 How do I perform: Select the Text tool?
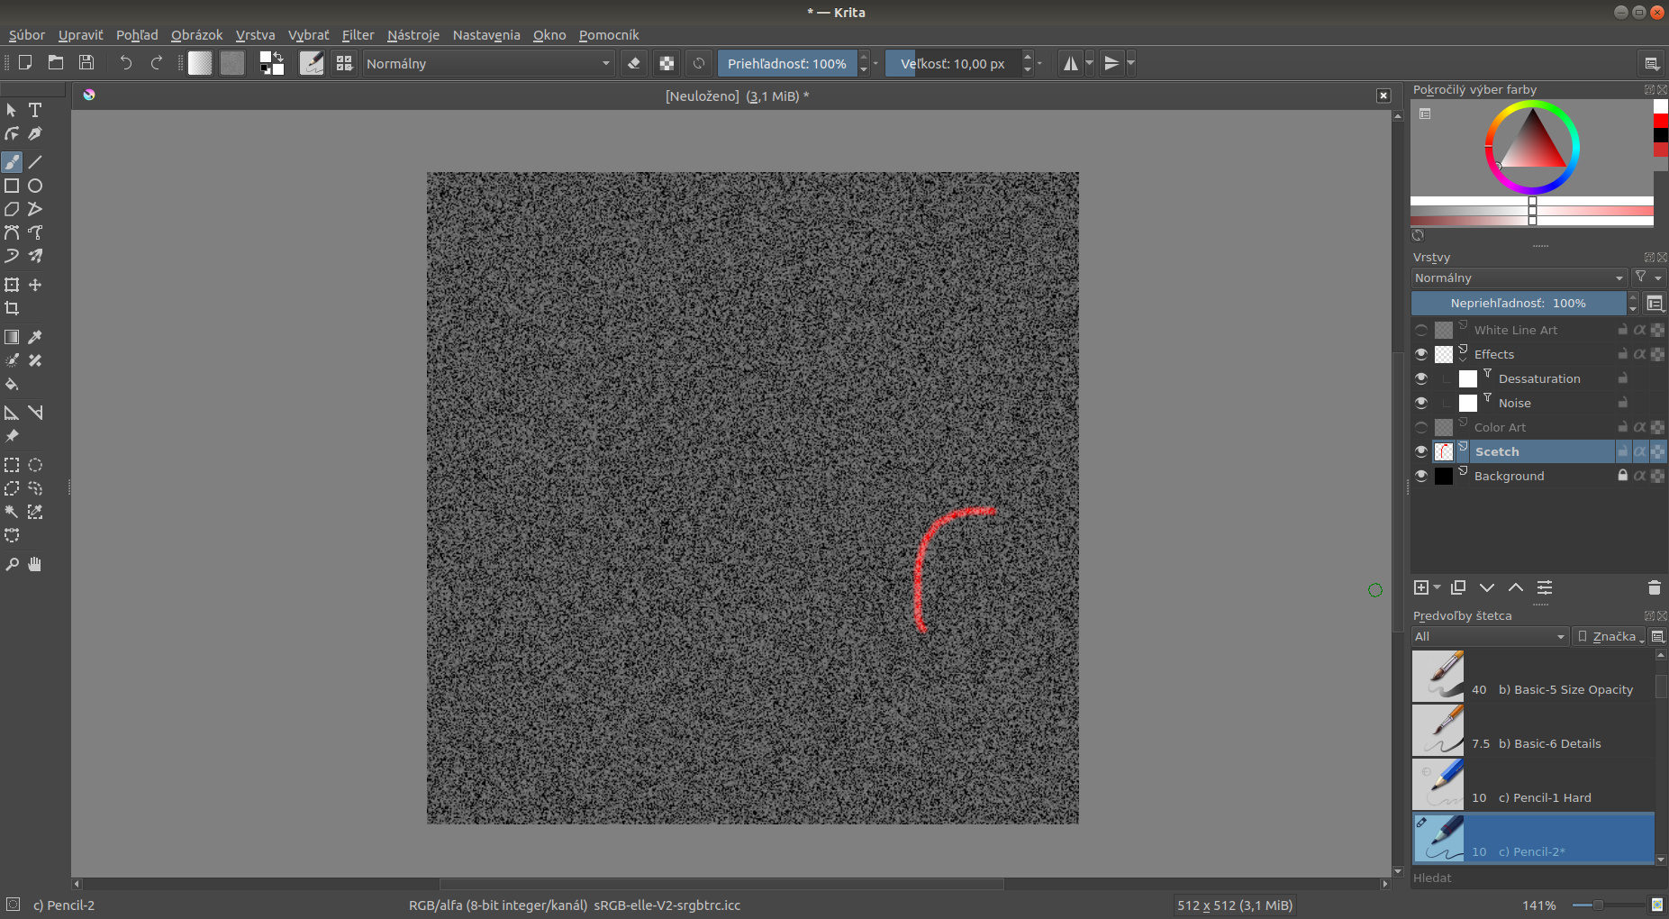point(35,110)
